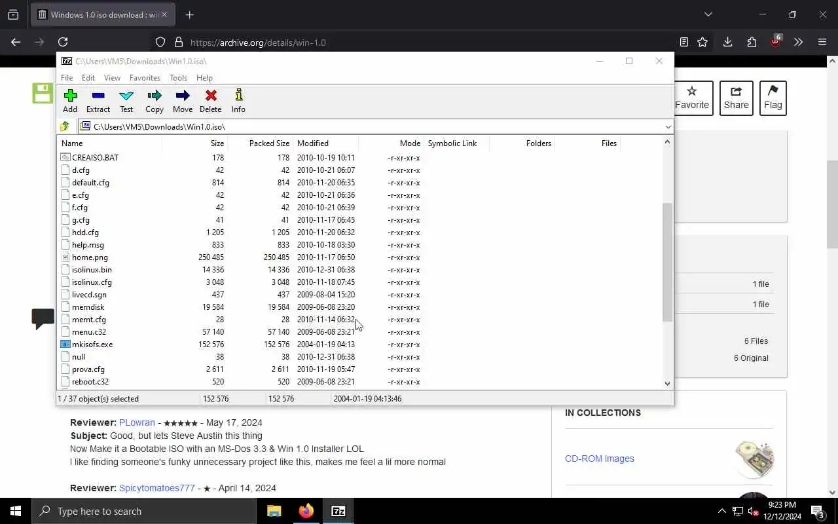Sort file list by Size column
Image resolution: width=838 pixels, height=524 pixels.
point(194,143)
